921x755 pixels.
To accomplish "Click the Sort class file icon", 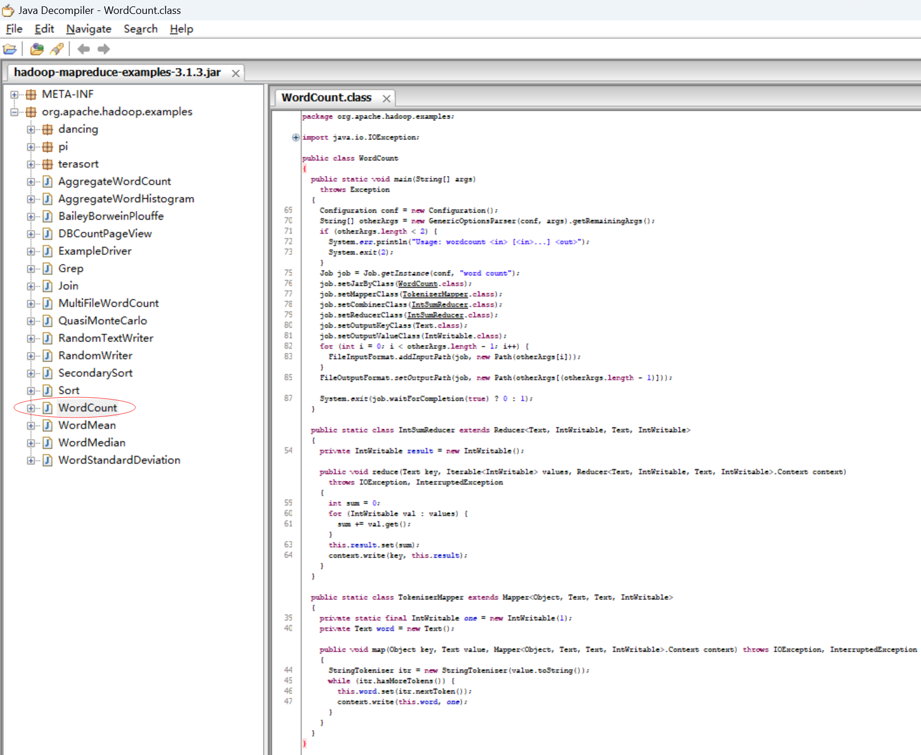I will point(48,391).
